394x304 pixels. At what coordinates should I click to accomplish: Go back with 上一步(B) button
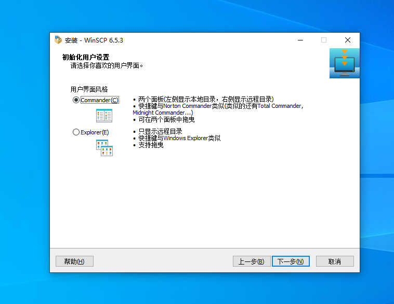[252, 261]
